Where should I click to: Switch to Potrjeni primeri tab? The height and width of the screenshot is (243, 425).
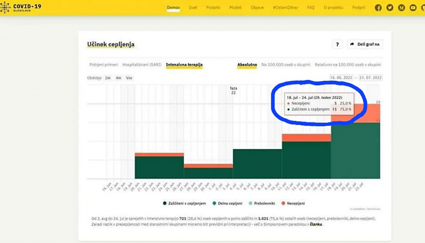103,65
